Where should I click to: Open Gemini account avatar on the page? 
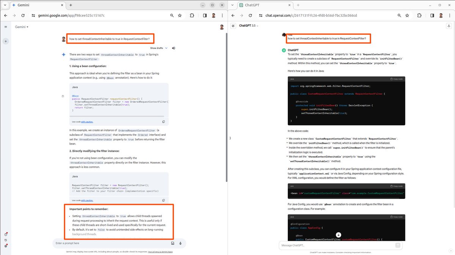[222, 27]
